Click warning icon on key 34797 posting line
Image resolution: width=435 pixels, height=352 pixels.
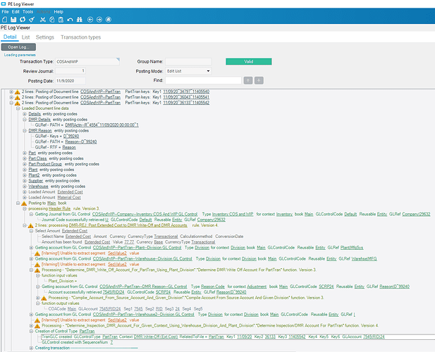(x=18, y=92)
